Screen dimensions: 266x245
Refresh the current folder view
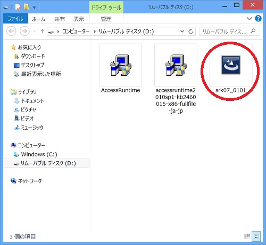(191, 31)
